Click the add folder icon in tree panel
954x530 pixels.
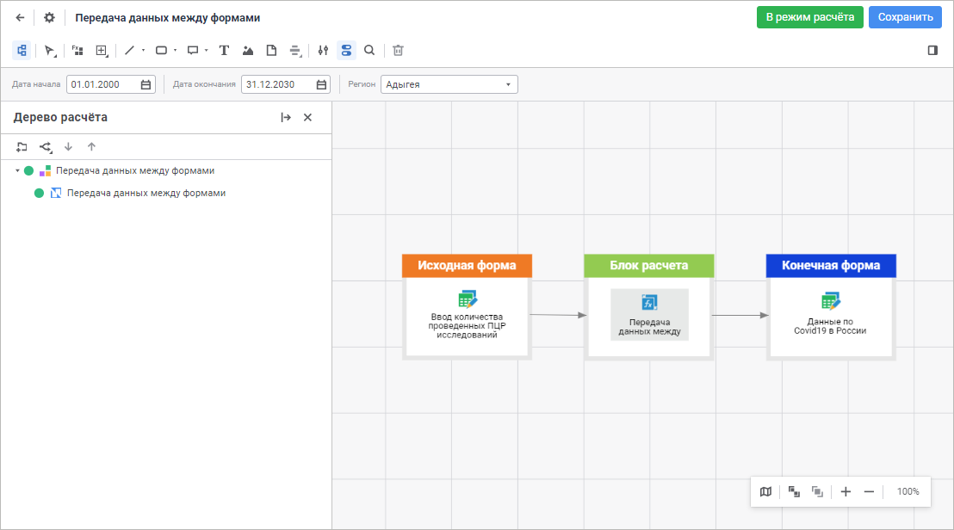point(22,147)
